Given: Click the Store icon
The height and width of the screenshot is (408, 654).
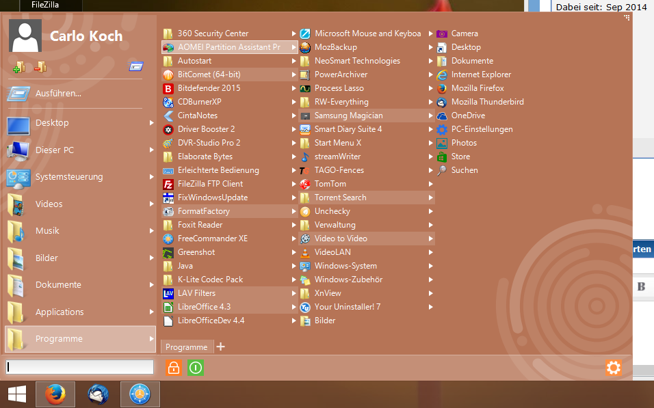Looking at the screenshot, I should pyautogui.click(x=442, y=157).
